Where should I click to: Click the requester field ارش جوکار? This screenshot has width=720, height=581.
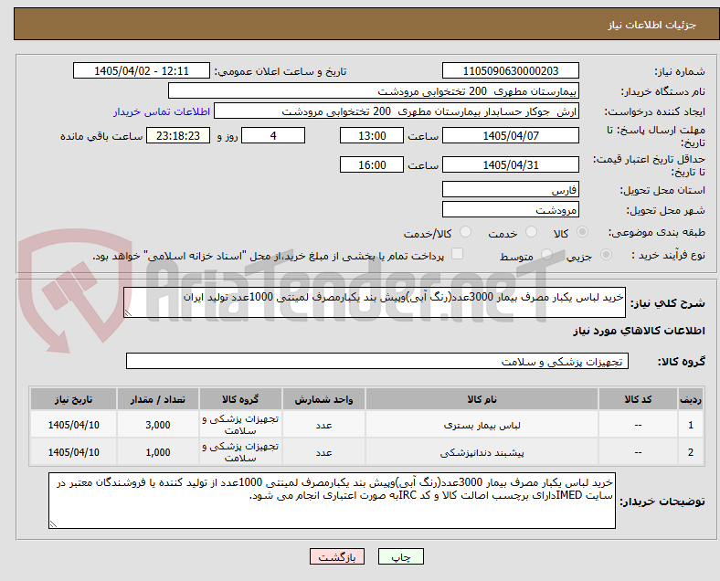click(397, 111)
